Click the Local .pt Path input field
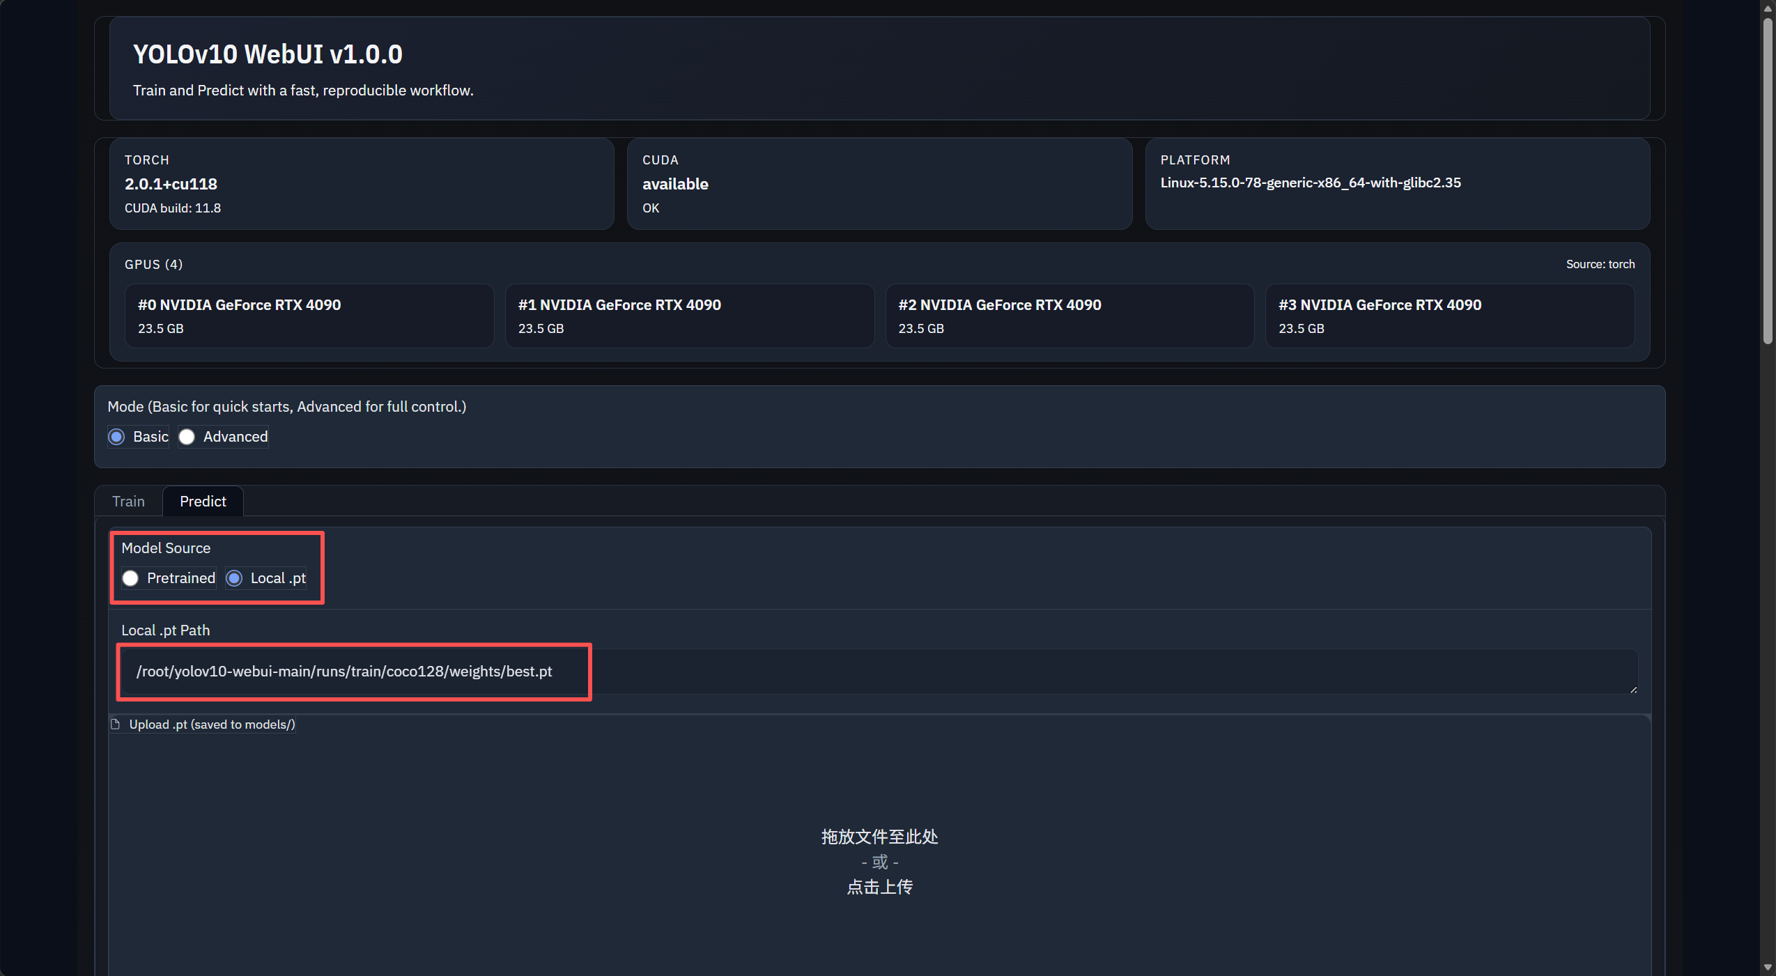This screenshot has height=976, width=1776. point(879,672)
